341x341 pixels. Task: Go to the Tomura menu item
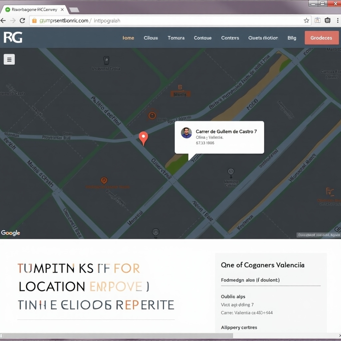(176, 38)
